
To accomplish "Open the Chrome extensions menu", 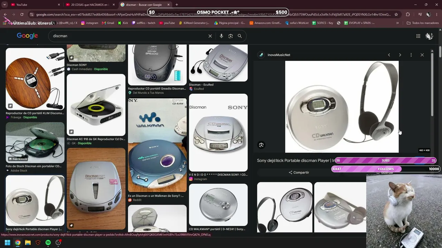I will pyautogui.click(x=408, y=14).
